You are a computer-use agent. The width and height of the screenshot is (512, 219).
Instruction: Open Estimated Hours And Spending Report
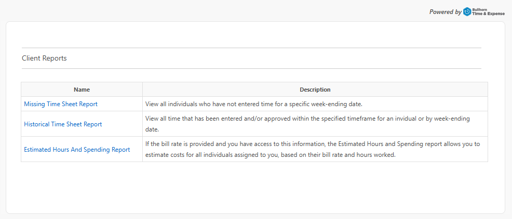click(77, 150)
